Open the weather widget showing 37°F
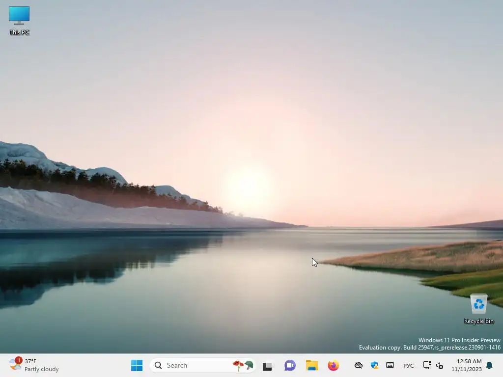Image resolution: width=503 pixels, height=377 pixels. (34, 365)
